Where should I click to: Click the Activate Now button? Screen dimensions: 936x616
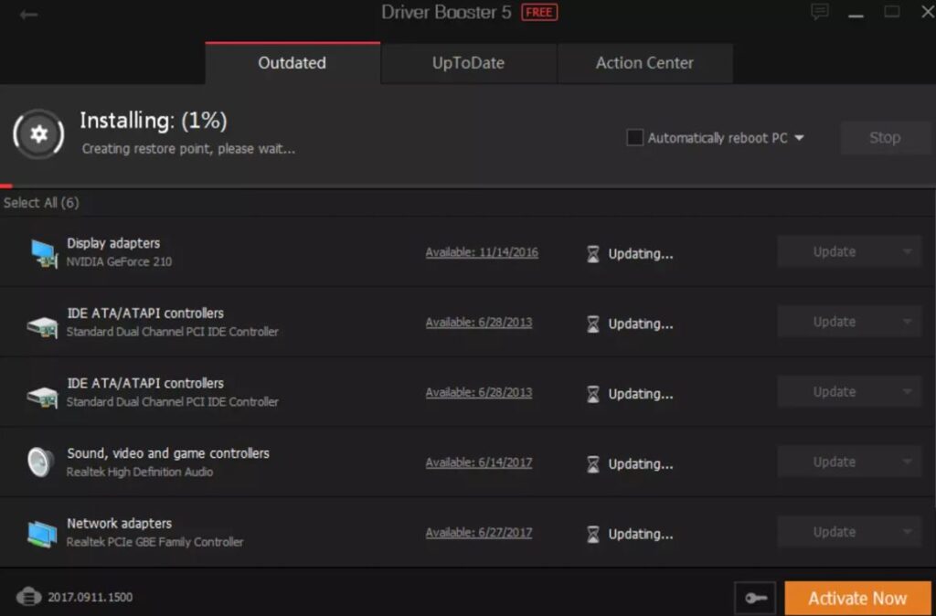(857, 599)
